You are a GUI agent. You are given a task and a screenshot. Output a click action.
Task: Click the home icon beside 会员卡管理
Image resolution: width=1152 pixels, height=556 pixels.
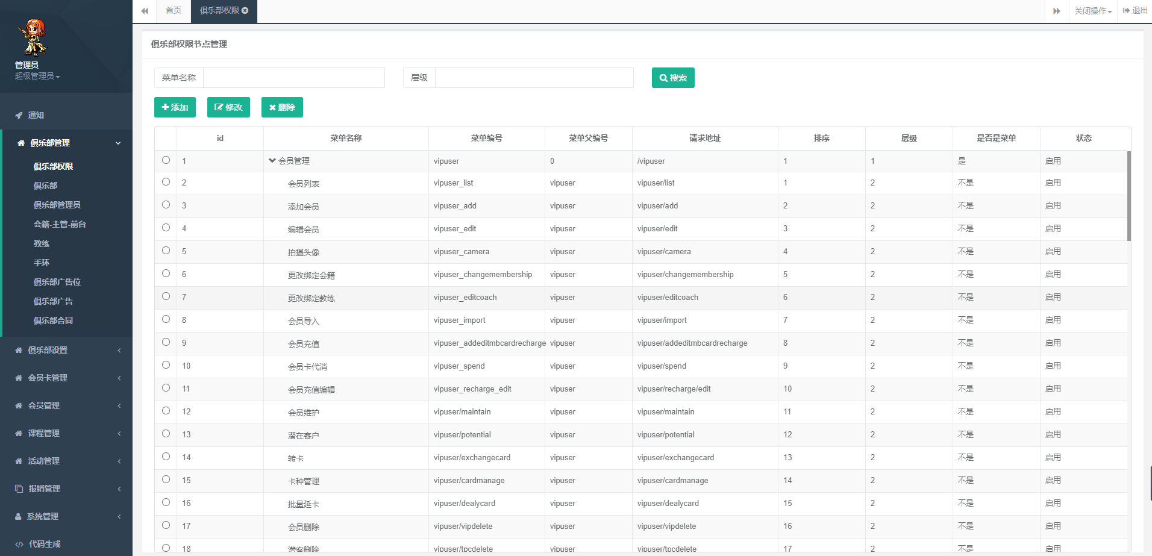click(x=19, y=378)
